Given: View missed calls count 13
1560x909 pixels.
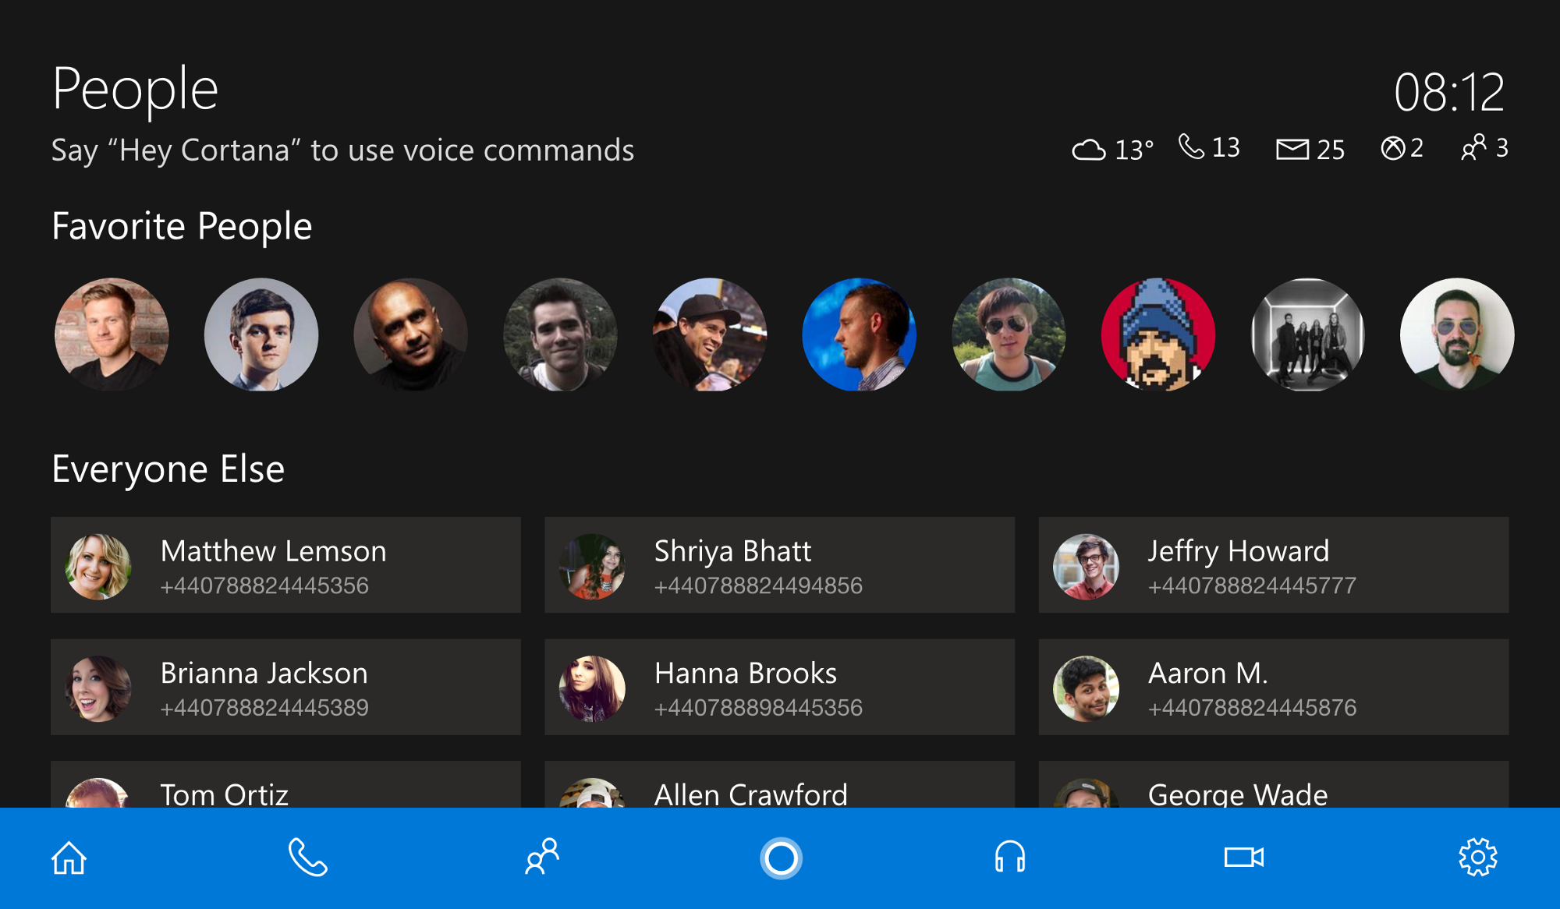Looking at the screenshot, I should (x=1209, y=147).
